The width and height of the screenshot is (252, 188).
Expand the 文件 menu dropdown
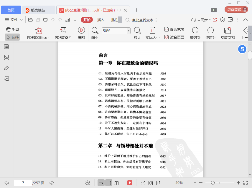tap(22, 20)
